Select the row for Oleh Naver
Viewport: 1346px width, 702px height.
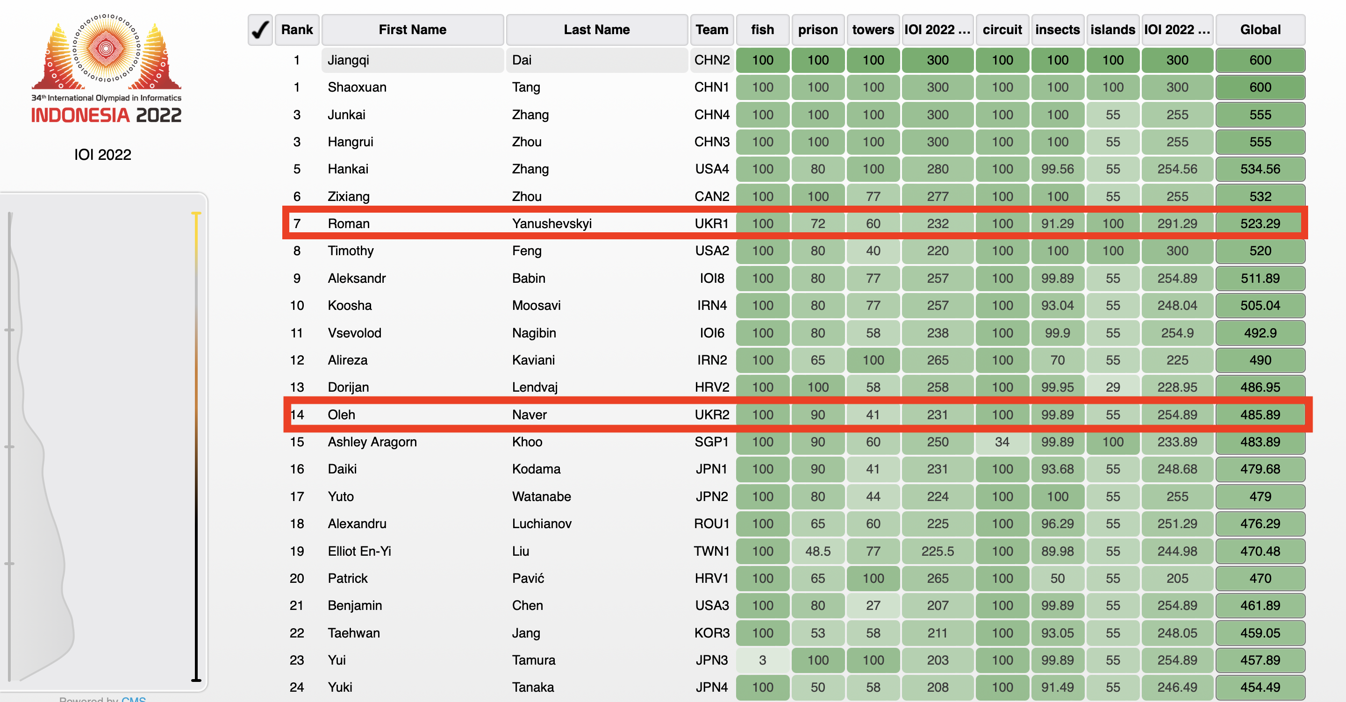[x=412, y=415]
